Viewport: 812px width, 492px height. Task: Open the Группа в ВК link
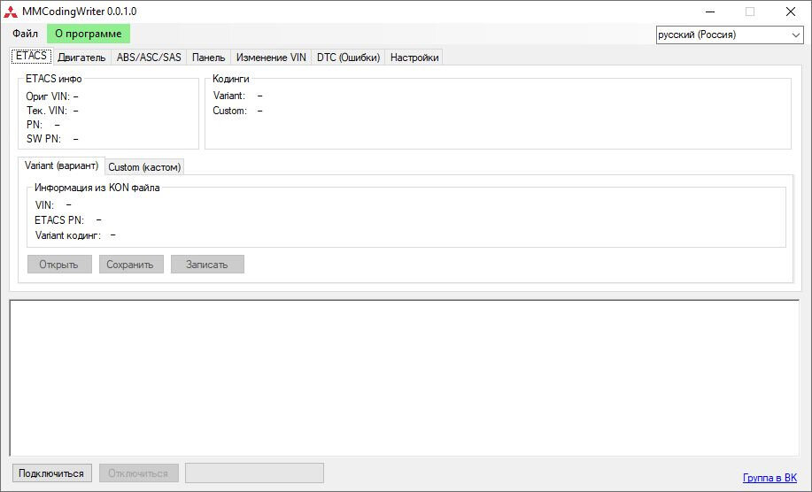click(x=769, y=478)
